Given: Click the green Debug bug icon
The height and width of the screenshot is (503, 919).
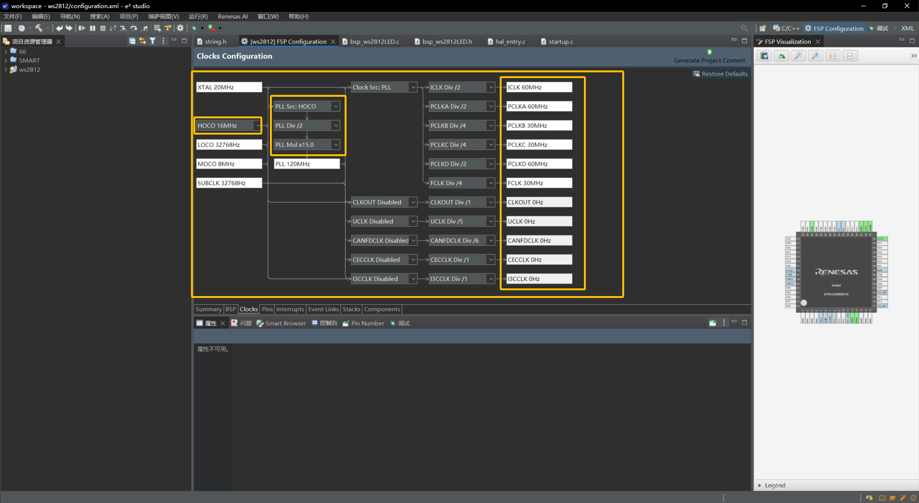Looking at the screenshot, I should point(194,28).
